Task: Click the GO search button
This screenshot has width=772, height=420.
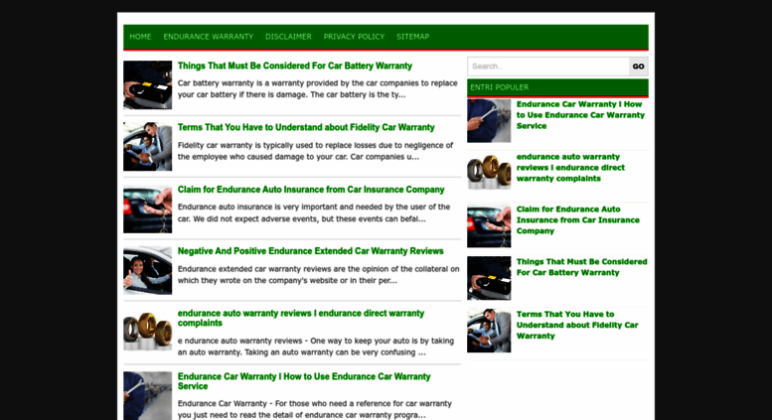Action: pos(639,67)
